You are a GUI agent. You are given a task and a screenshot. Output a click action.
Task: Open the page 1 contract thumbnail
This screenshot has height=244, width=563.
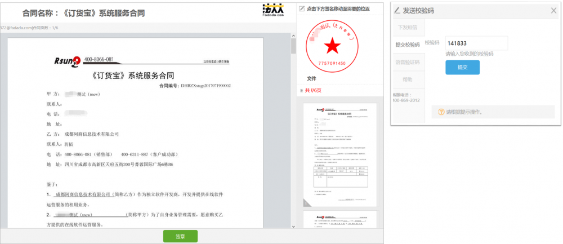(x=340, y=155)
